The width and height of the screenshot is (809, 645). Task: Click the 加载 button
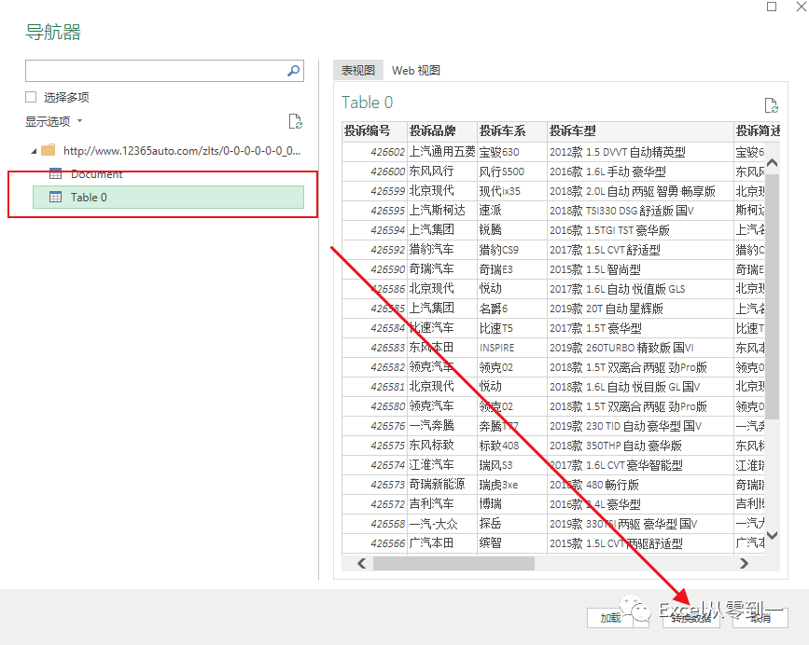pos(610,618)
